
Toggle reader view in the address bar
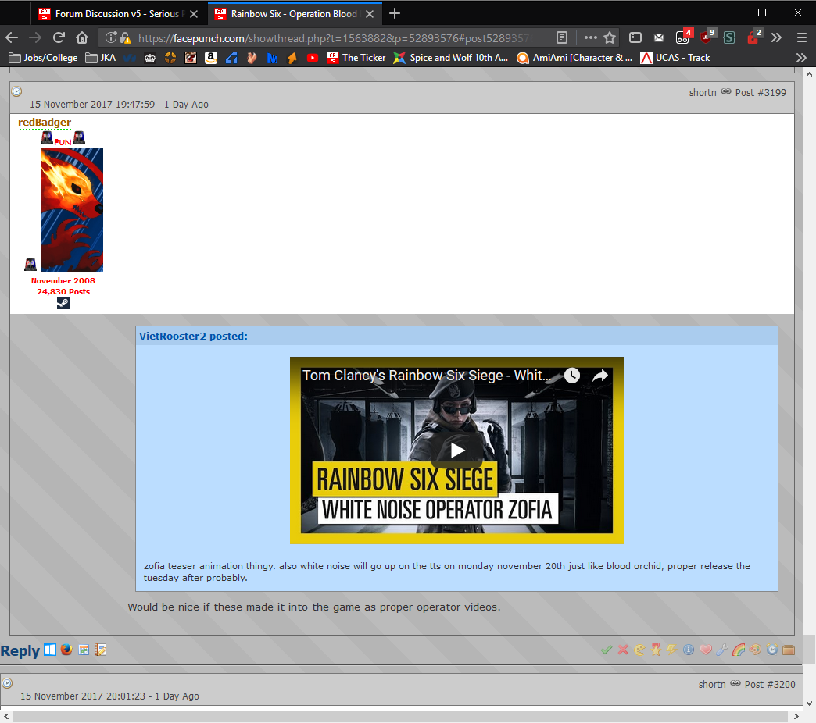click(561, 37)
